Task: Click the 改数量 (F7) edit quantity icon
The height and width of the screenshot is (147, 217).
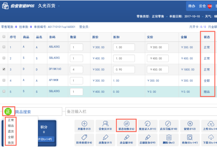Action: coord(106,137)
